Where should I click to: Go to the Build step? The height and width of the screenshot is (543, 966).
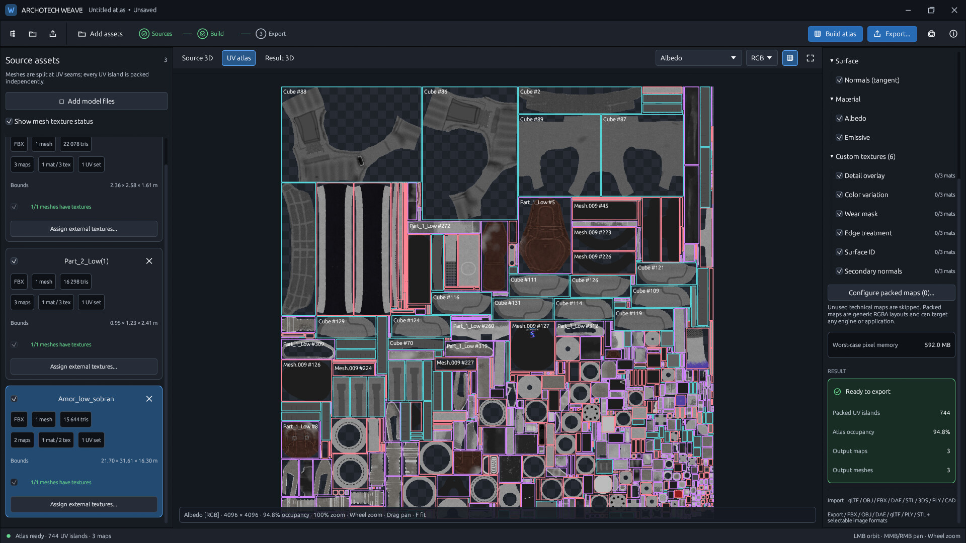pos(211,34)
